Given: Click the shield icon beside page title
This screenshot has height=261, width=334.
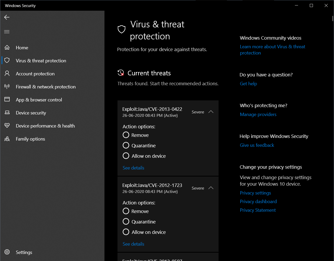Looking at the screenshot, I should pos(122,29).
